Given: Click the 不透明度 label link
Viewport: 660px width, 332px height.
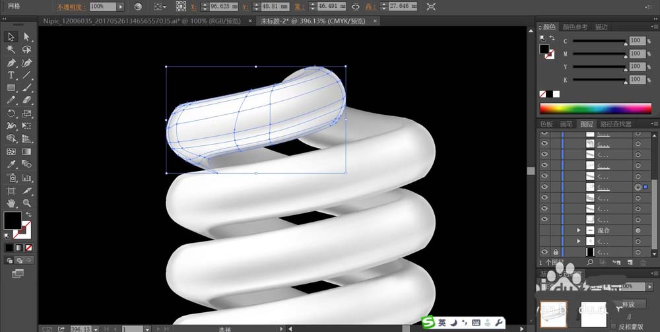Looking at the screenshot, I should pyautogui.click(x=72, y=7).
